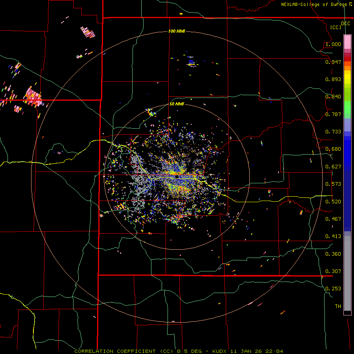Image resolution: width=354 pixels, height=354 pixels.
Task: Click the 0.733 scale value
Action: (333, 132)
